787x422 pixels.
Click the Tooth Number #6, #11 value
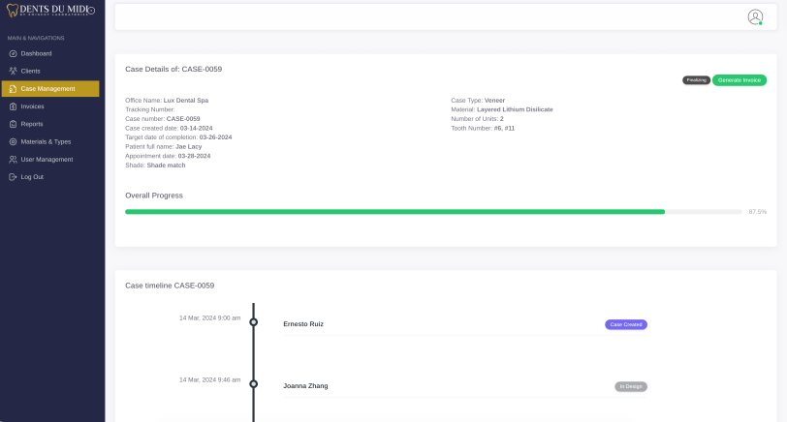pyautogui.click(x=504, y=129)
